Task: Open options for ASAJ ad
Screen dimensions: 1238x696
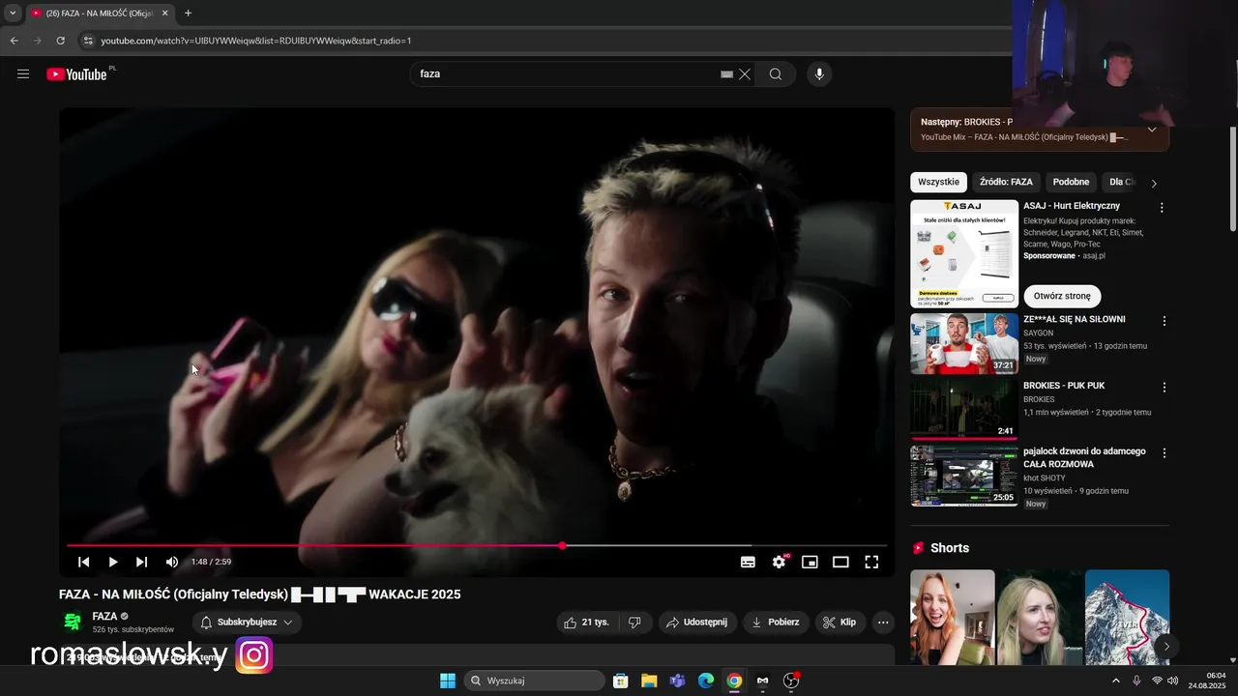Action: [x=1162, y=208]
